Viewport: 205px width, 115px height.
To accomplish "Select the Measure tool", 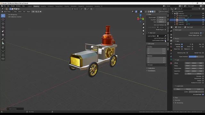I will click(3, 43).
